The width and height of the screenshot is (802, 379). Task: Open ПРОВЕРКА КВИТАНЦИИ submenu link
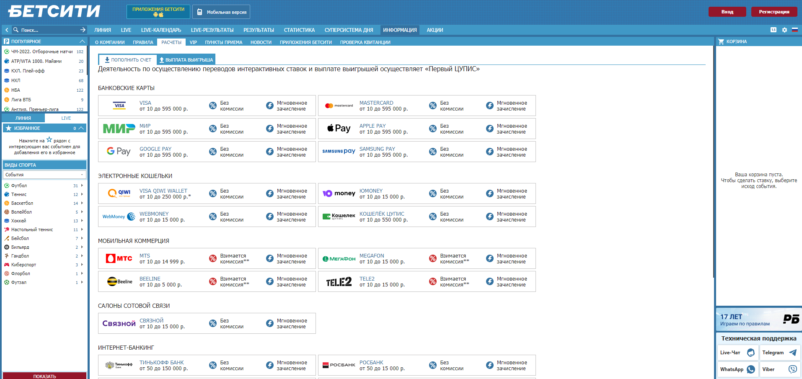[x=365, y=42]
